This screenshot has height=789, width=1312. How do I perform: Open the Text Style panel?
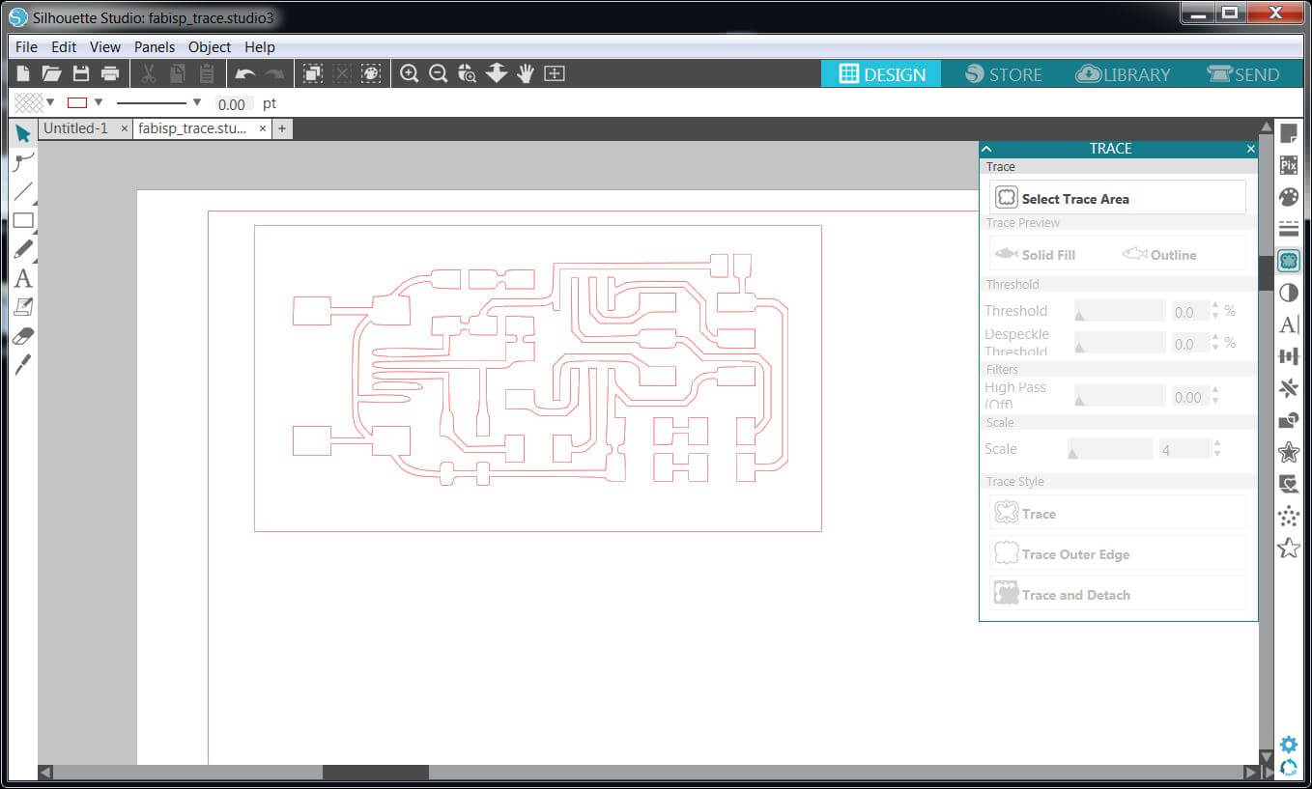(x=1288, y=324)
